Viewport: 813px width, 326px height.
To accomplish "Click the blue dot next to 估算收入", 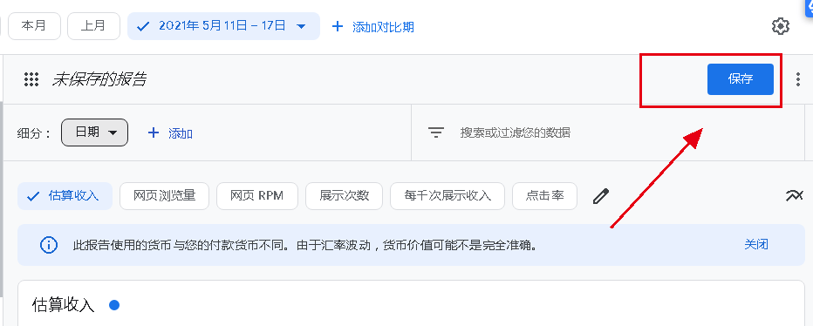I will (114, 305).
